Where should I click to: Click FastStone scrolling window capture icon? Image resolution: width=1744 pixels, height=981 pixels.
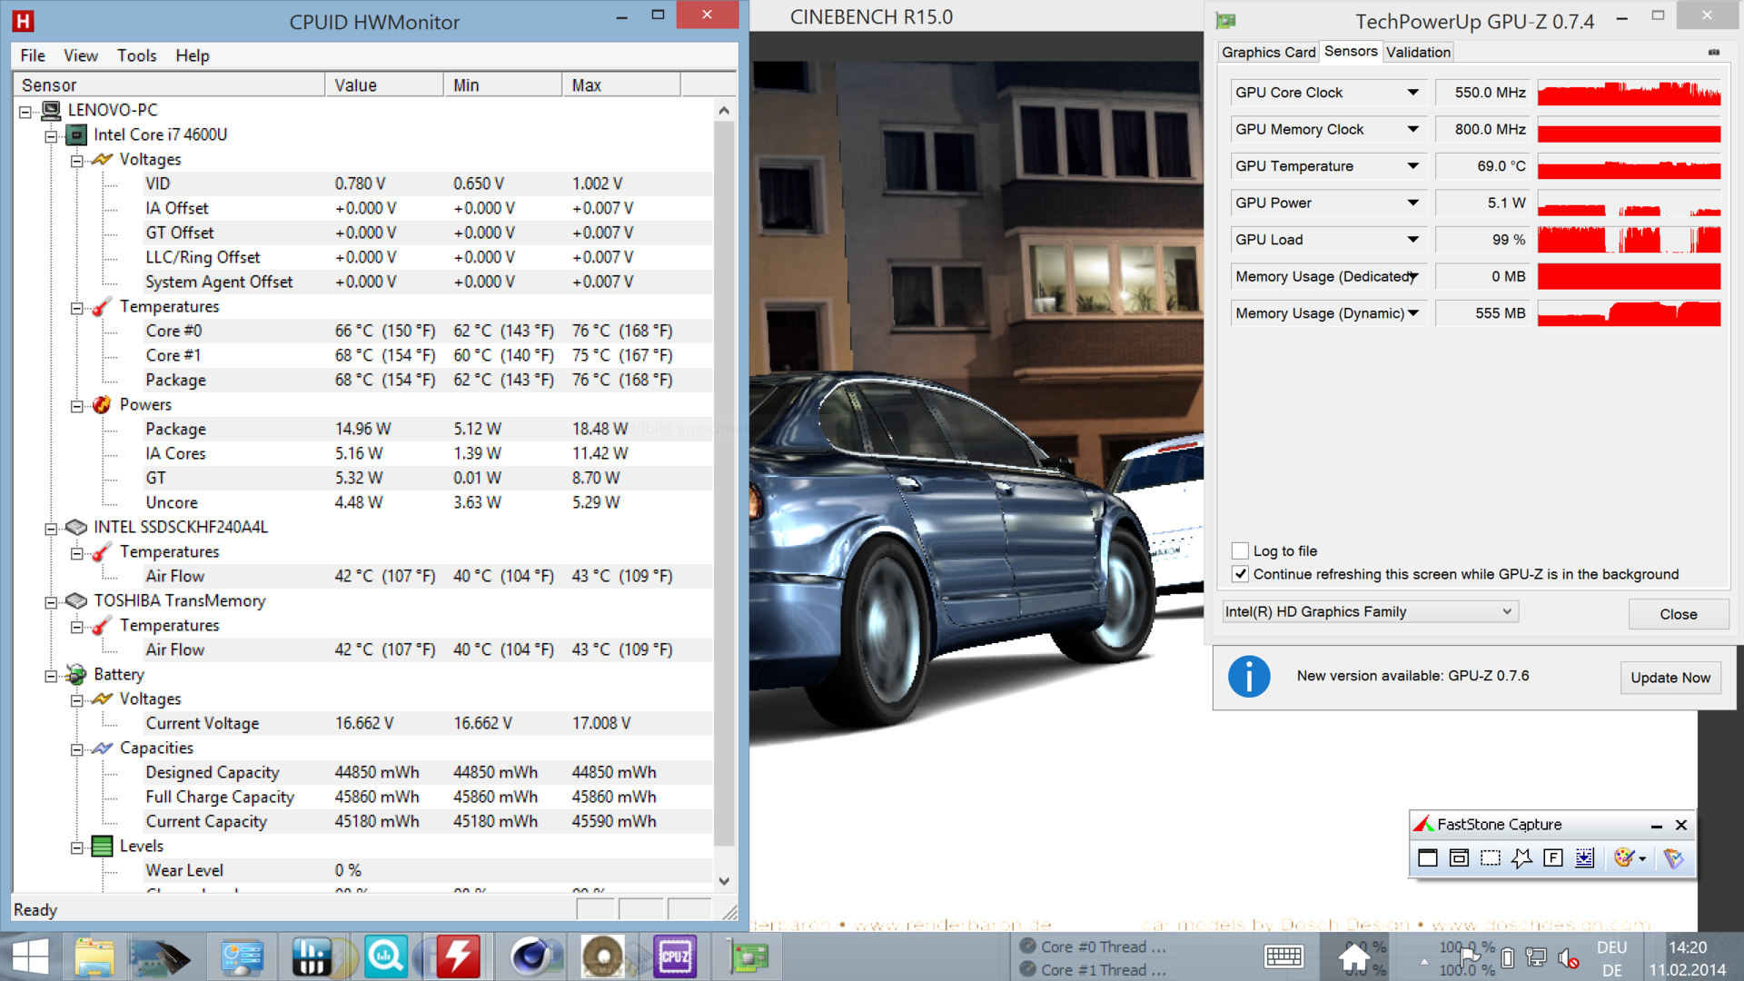[1584, 858]
